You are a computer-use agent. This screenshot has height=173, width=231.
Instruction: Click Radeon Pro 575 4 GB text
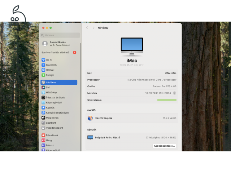pos(165,86)
